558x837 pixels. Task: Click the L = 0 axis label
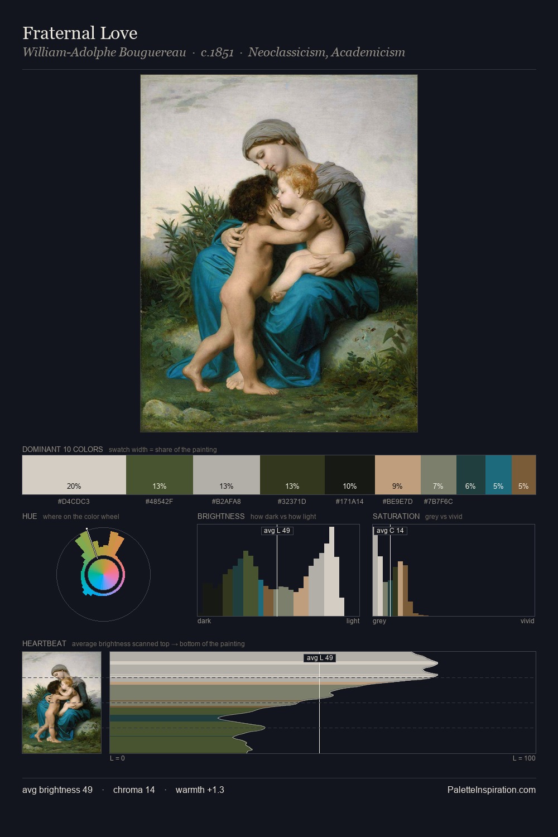(117, 758)
